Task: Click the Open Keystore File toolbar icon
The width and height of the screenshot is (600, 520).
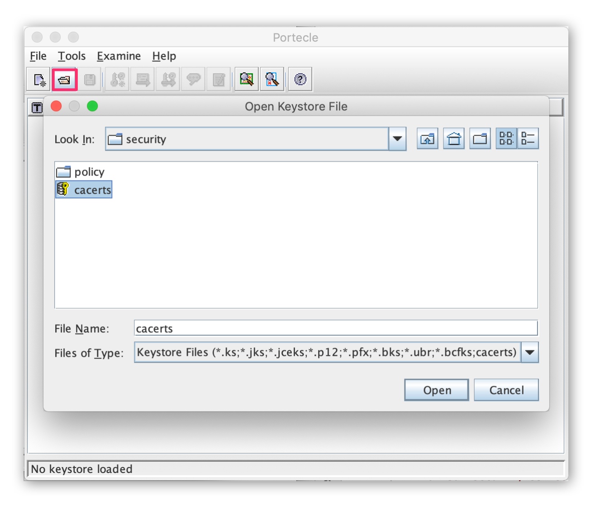Action: click(65, 80)
